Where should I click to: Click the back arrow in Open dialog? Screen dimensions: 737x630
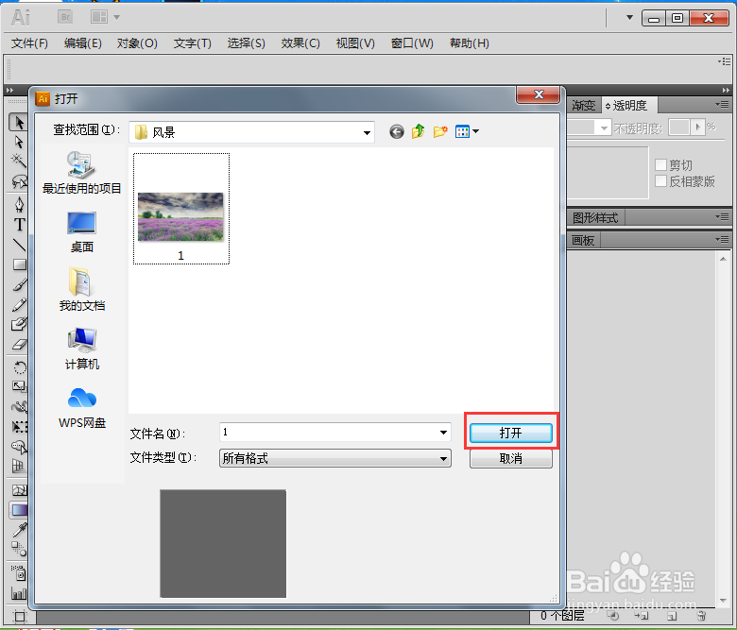coord(397,131)
